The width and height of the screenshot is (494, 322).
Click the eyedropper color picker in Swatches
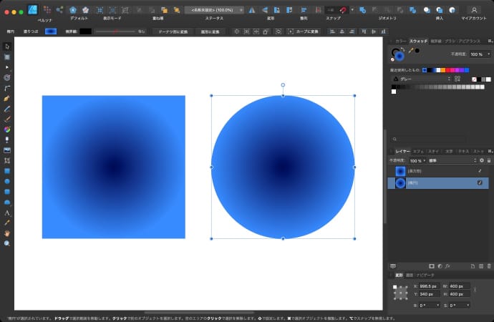pos(411,52)
